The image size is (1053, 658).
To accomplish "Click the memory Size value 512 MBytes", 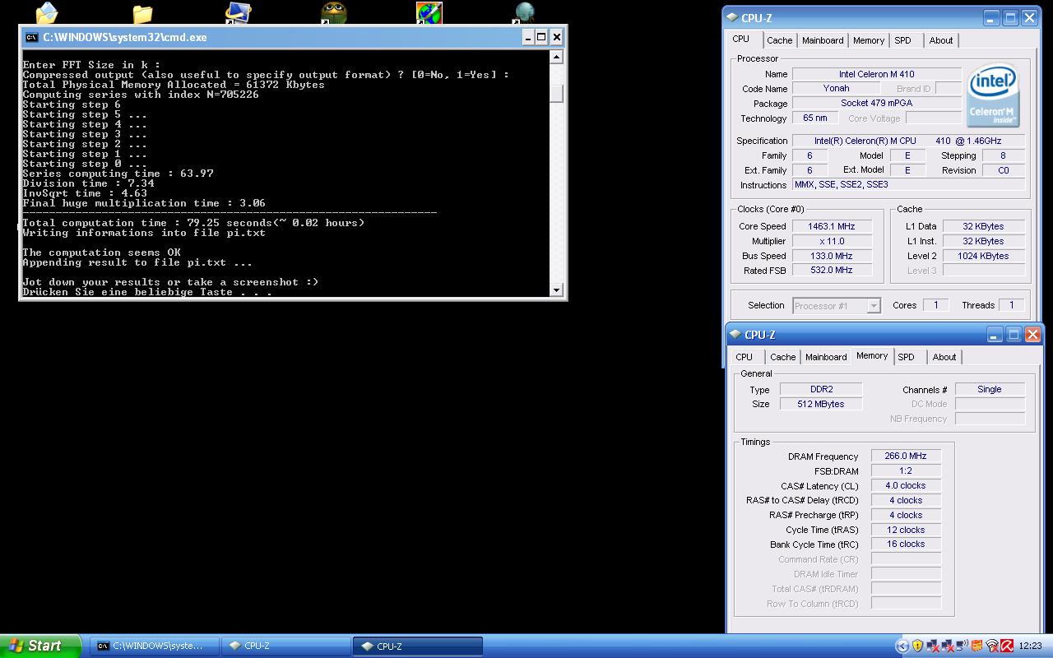I will 821,405.
